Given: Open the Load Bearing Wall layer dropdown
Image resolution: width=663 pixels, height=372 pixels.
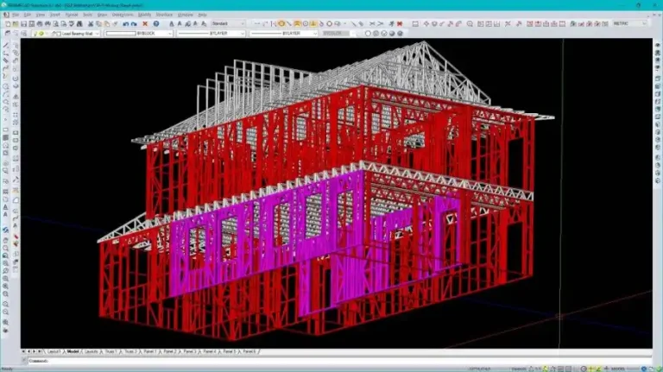Looking at the screenshot, I should (98, 33).
